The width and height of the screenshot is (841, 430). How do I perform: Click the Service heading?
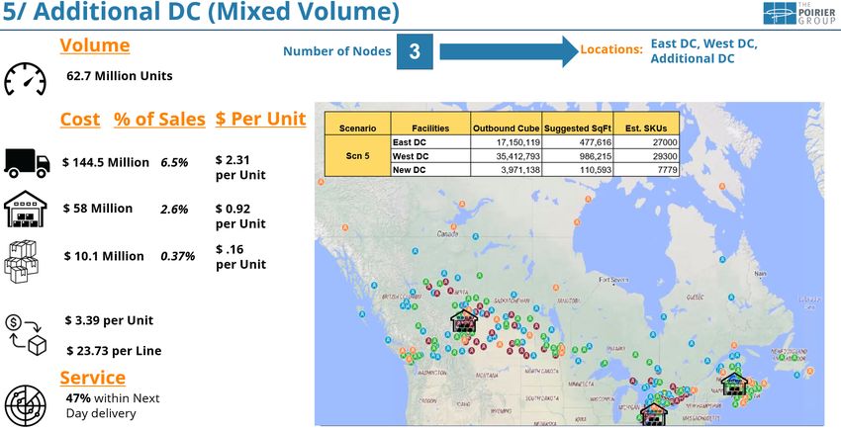coord(92,378)
